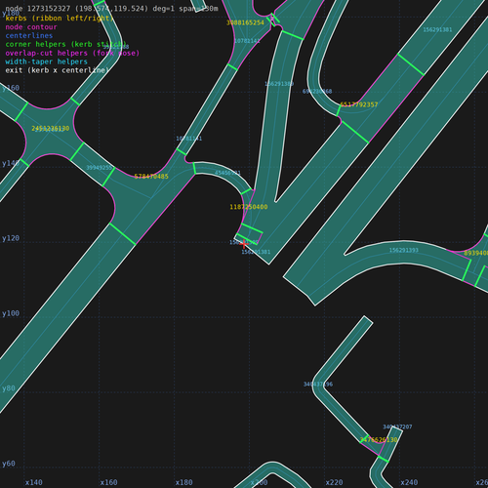Click the red cross node marker
The height and width of the screenshot is (488, 488).
coord(244,243)
